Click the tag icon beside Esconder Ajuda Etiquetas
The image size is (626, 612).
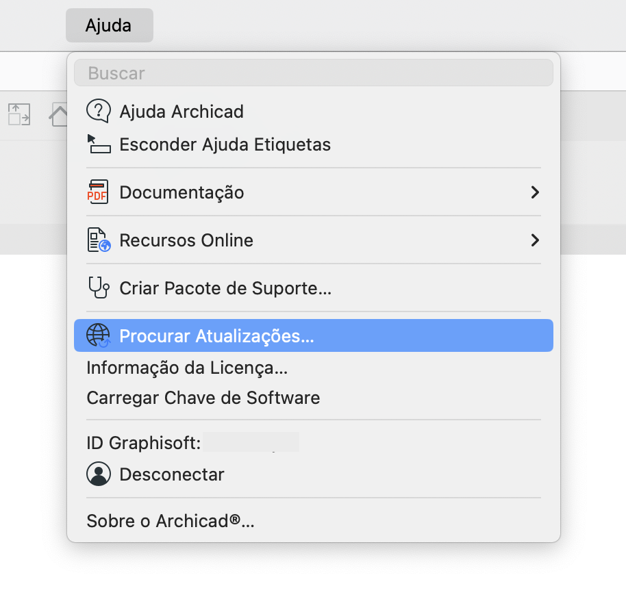[98, 144]
